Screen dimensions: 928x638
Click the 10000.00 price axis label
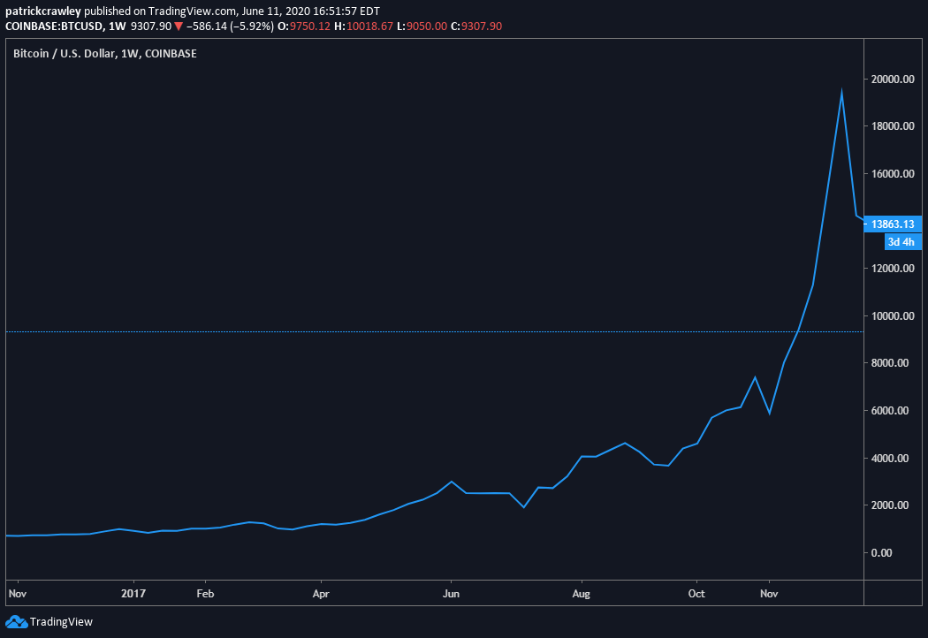[893, 316]
